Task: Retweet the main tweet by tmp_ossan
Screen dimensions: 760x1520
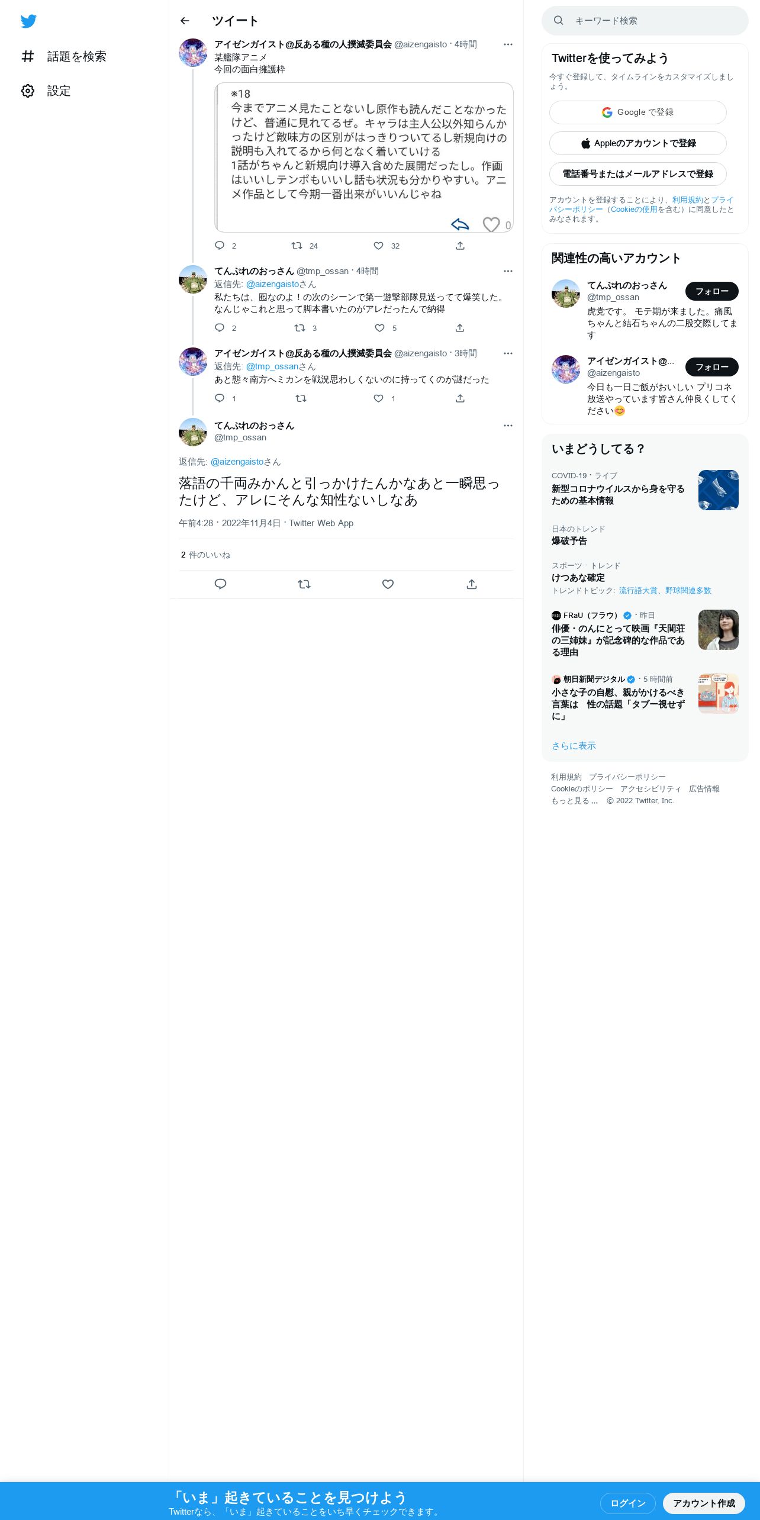Action: pyautogui.click(x=304, y=584)
